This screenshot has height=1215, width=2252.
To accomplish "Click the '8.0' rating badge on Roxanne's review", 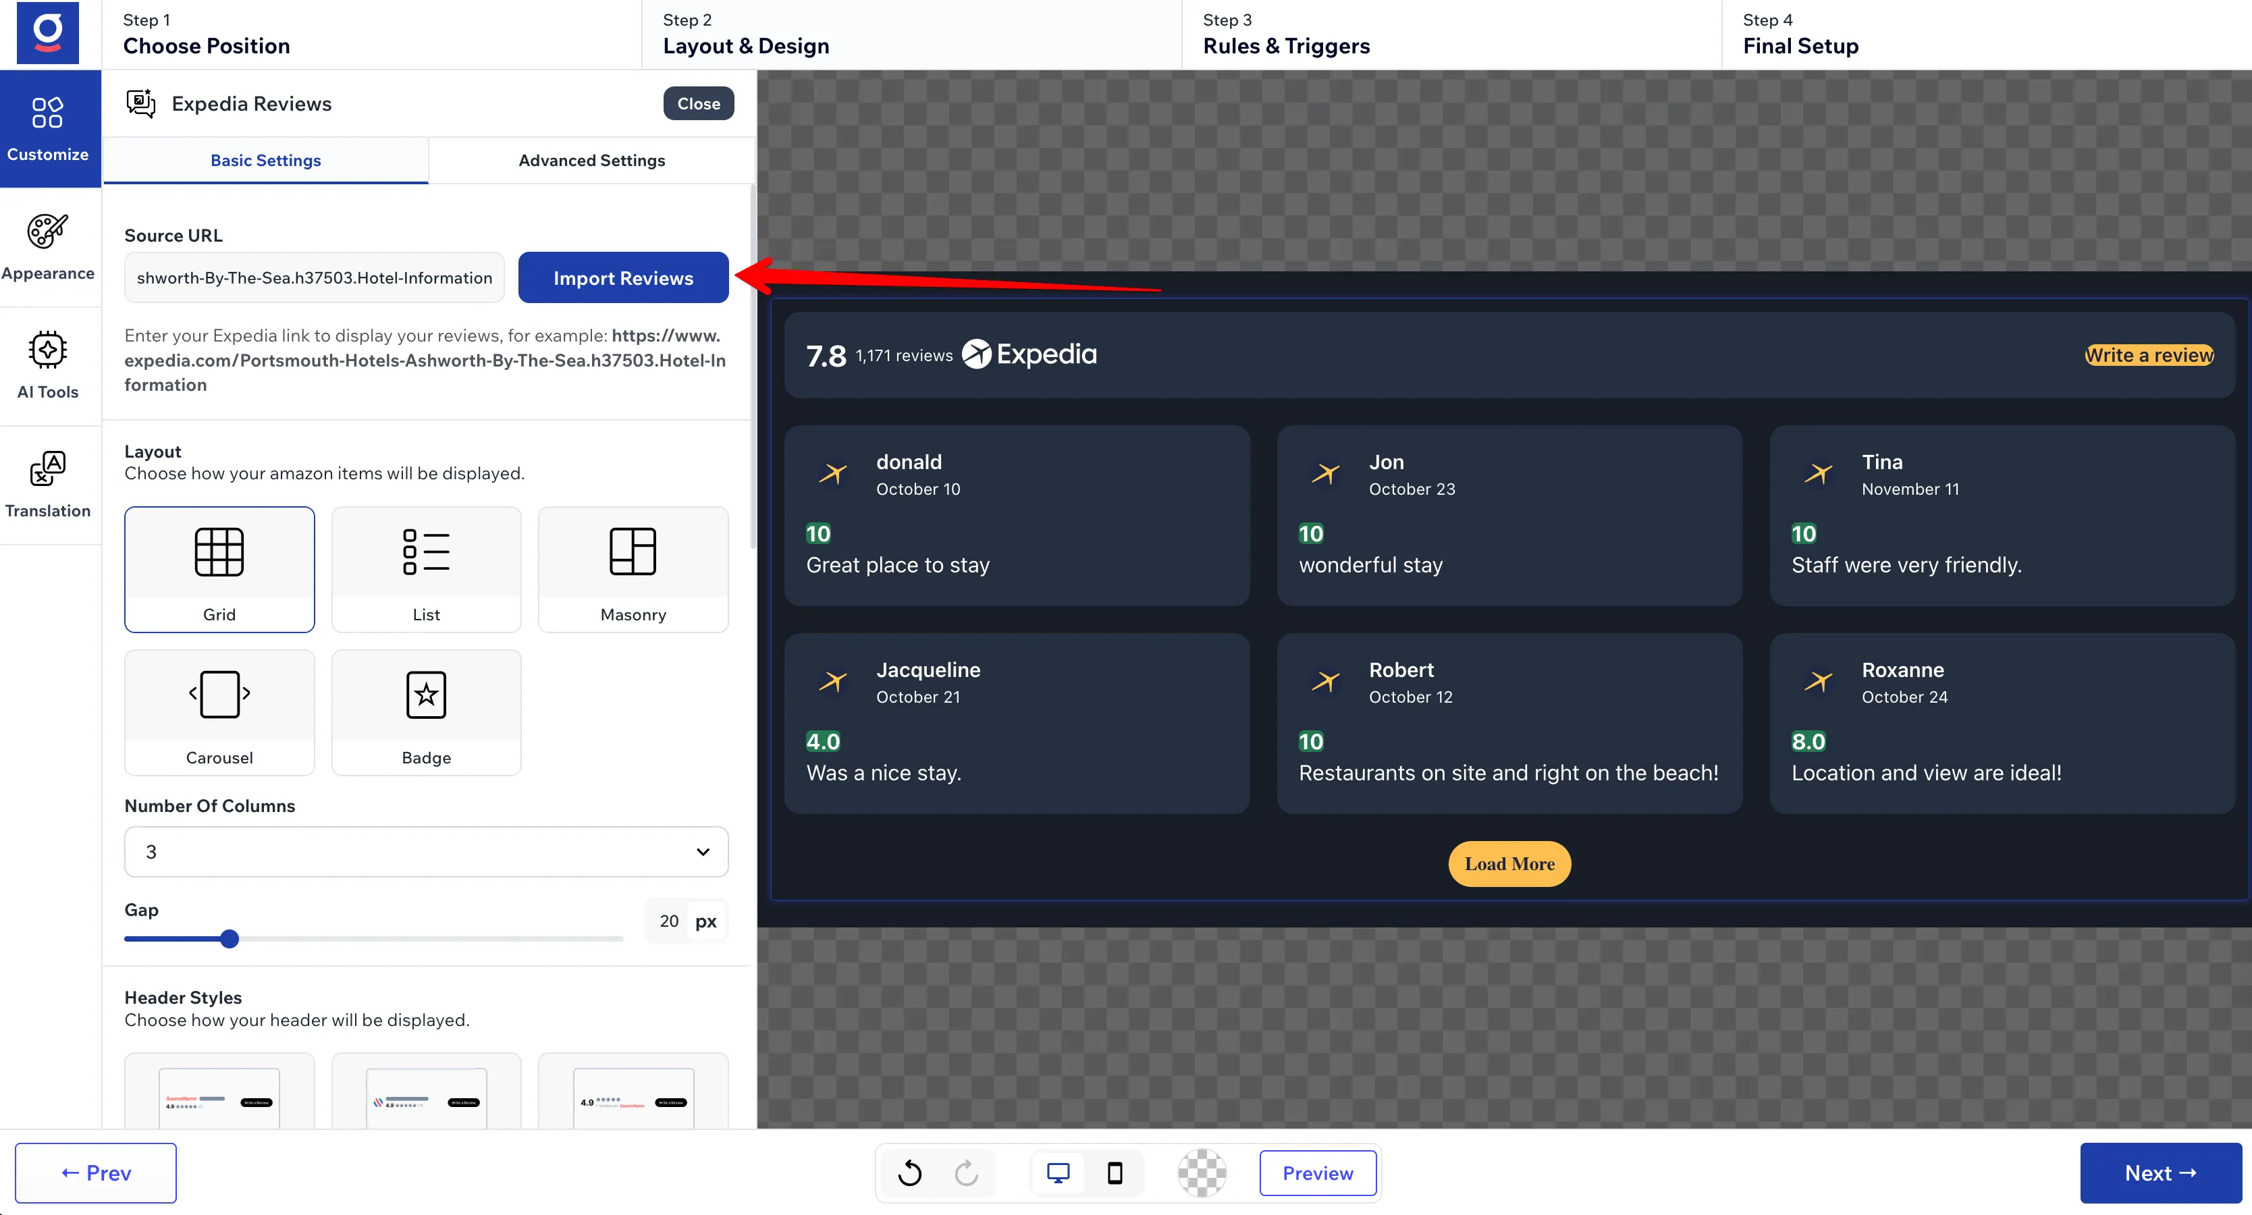I will pos(1808,741).
